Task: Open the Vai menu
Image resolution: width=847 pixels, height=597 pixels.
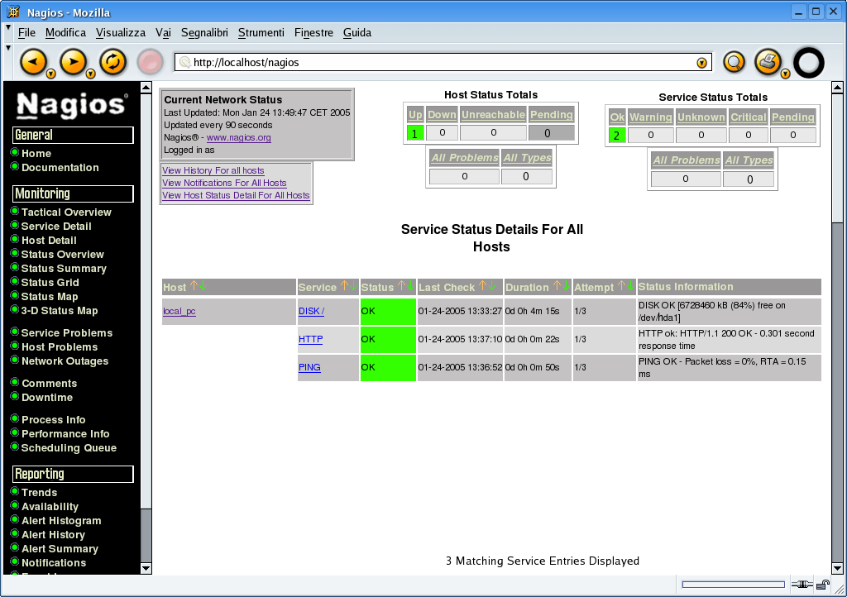Action: [163, 32]
